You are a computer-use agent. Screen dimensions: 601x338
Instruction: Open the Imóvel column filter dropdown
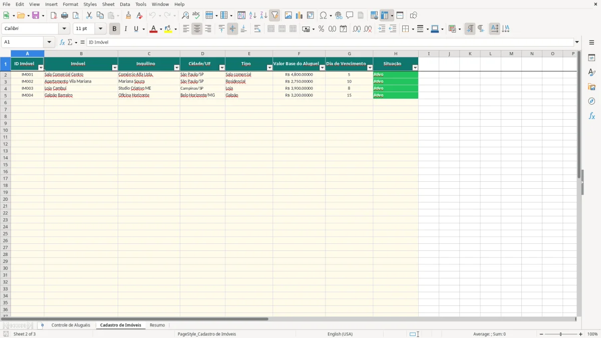[115, 68]
